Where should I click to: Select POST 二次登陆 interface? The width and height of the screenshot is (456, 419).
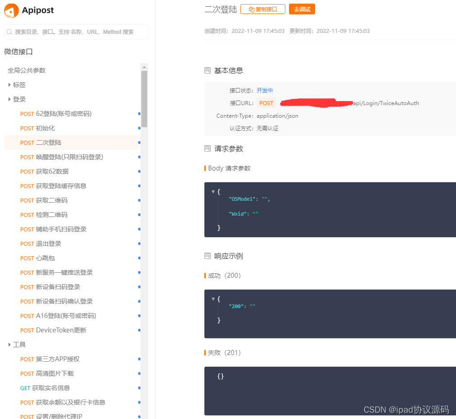[x=72, y=143]
